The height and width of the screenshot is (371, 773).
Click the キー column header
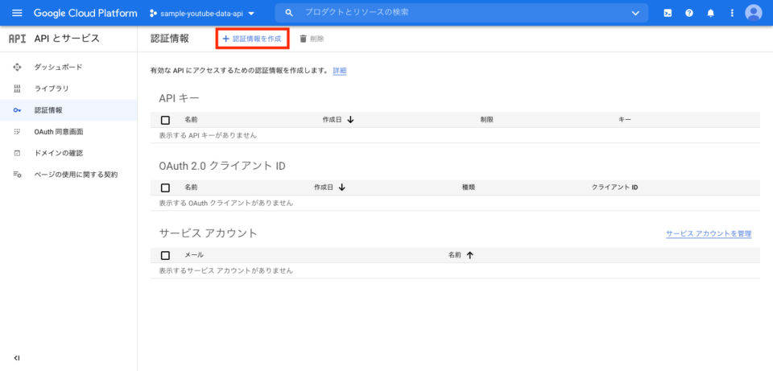(x=625, y=120)
